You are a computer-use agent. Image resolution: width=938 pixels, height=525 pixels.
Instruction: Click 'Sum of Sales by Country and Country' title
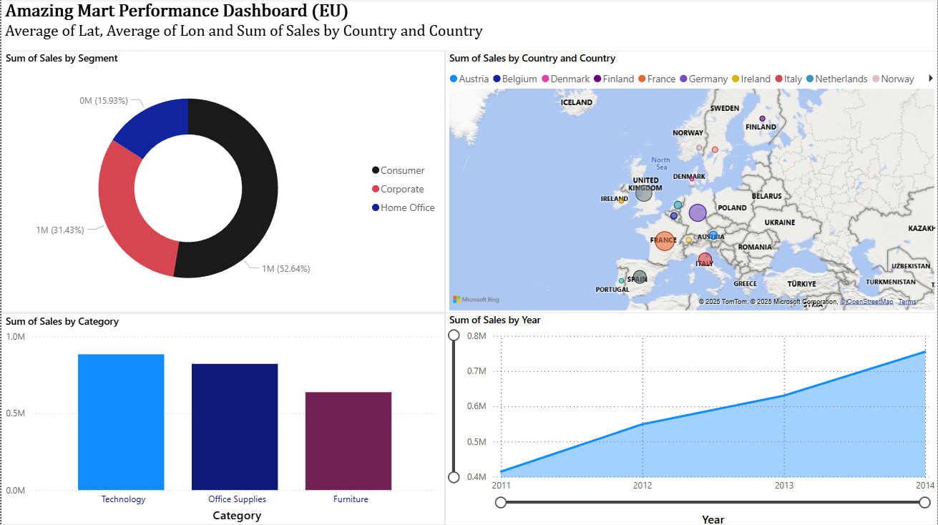pos(532,59)
